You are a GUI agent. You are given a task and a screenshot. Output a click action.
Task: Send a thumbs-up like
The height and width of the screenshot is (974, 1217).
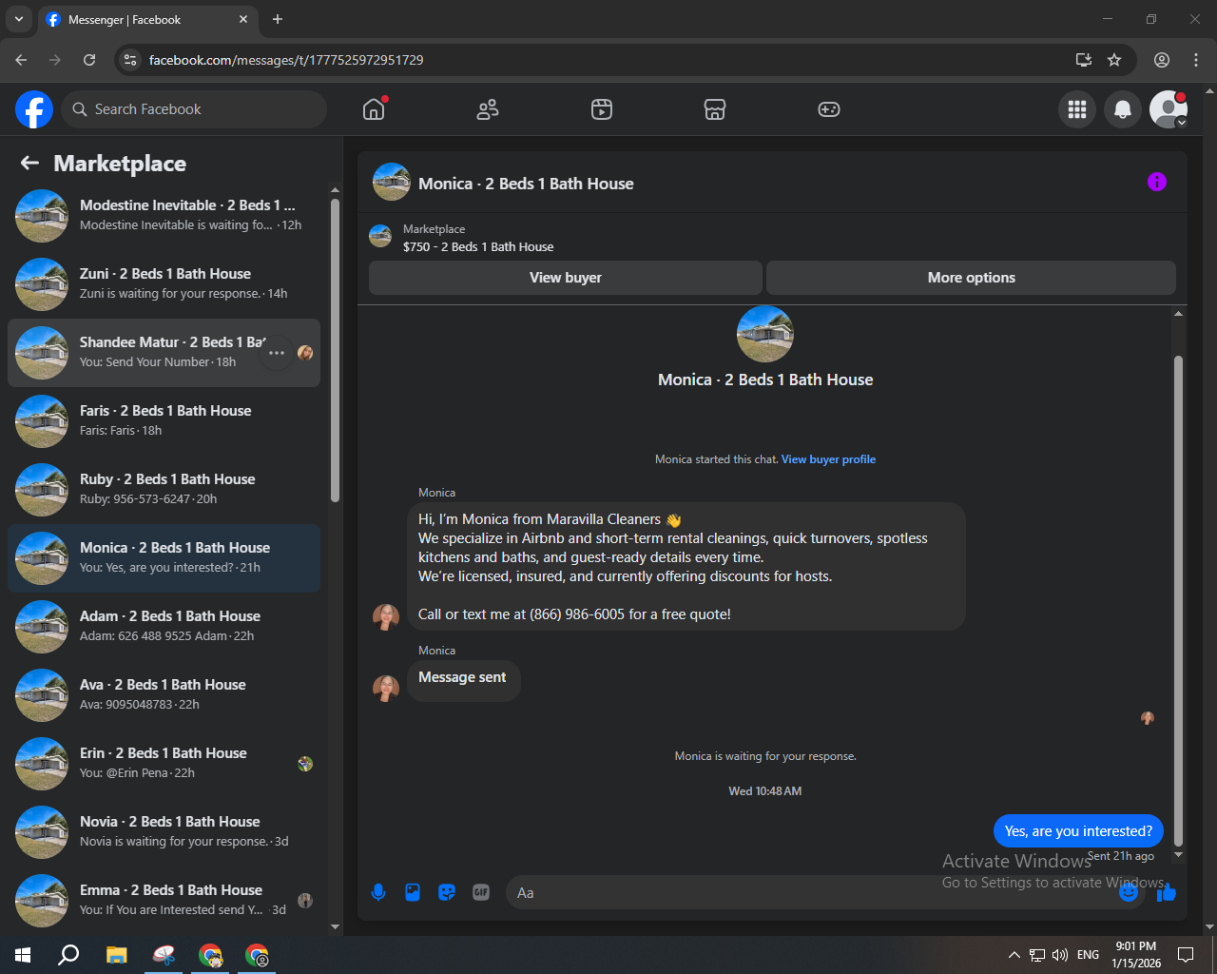1167,892
